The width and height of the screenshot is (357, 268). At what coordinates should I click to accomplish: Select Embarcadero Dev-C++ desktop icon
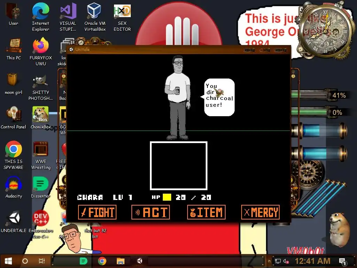(40, 224)
